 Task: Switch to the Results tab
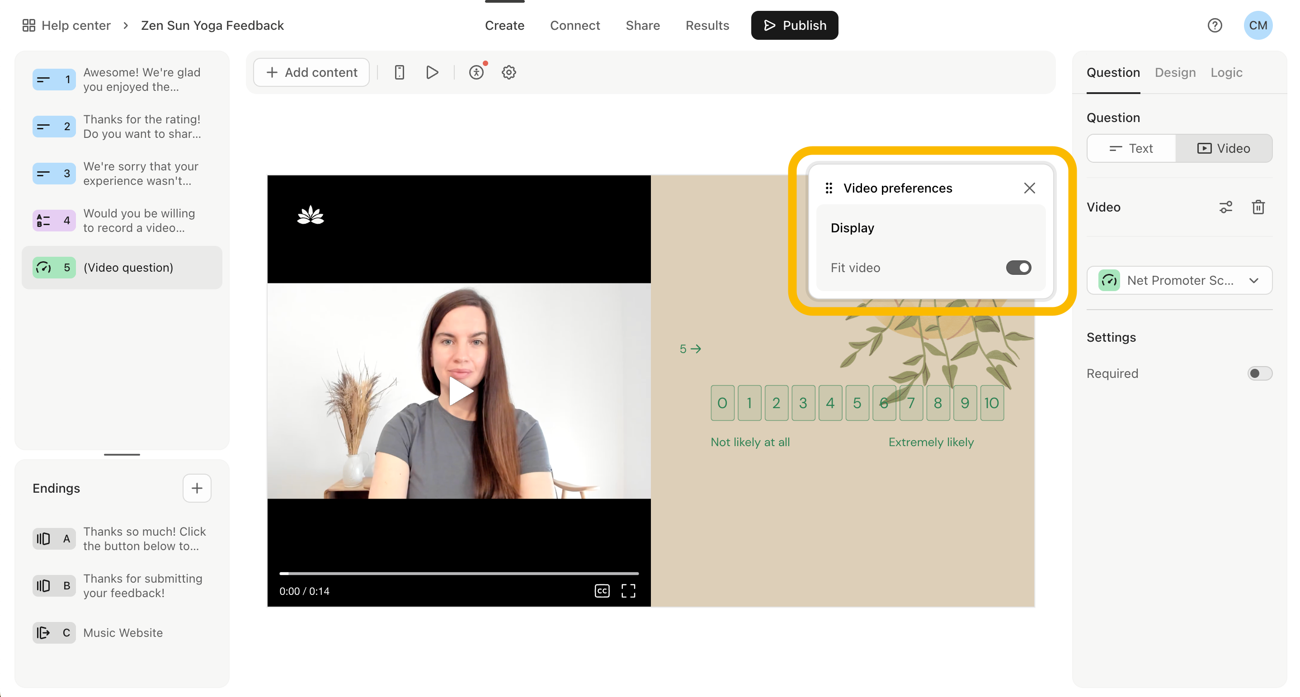click(707, 25)
